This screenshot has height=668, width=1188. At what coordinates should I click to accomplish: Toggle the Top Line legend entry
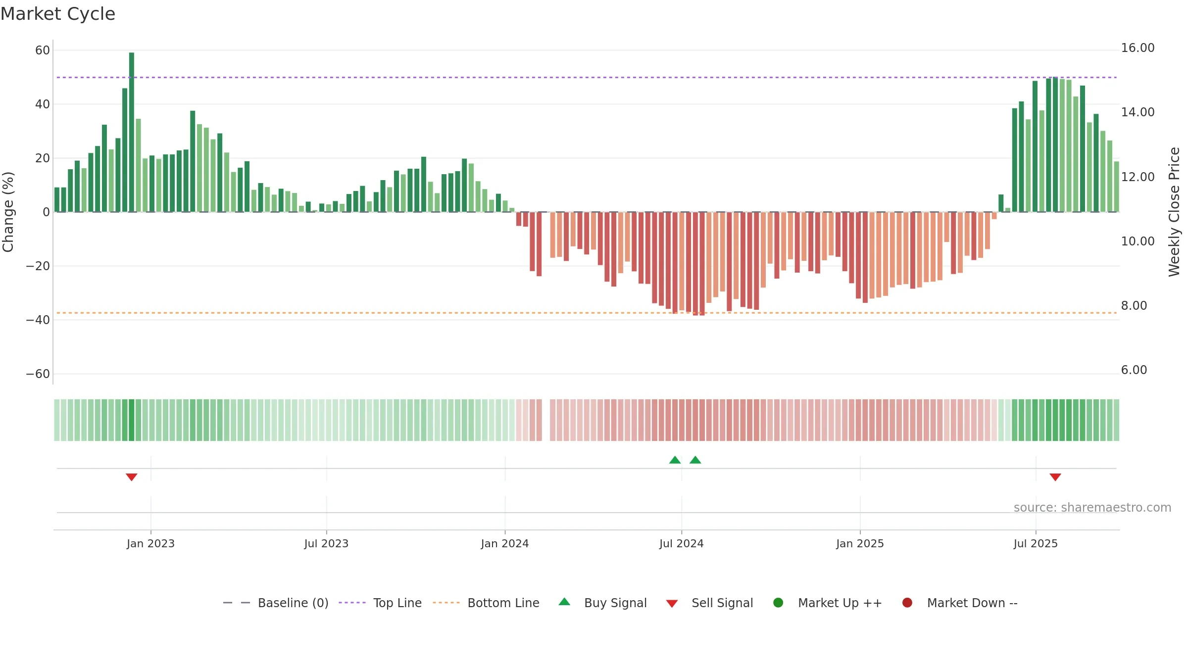(380, 603)
